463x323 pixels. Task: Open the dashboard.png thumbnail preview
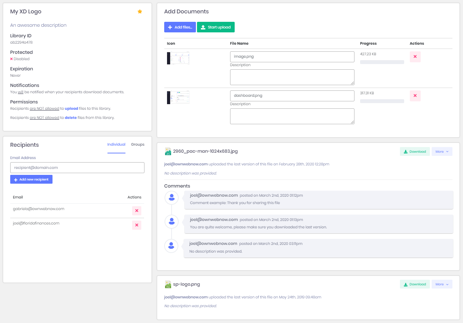178,97
